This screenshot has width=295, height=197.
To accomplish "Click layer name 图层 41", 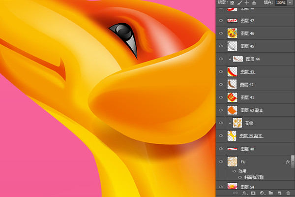I will click(x=247, y=98).
